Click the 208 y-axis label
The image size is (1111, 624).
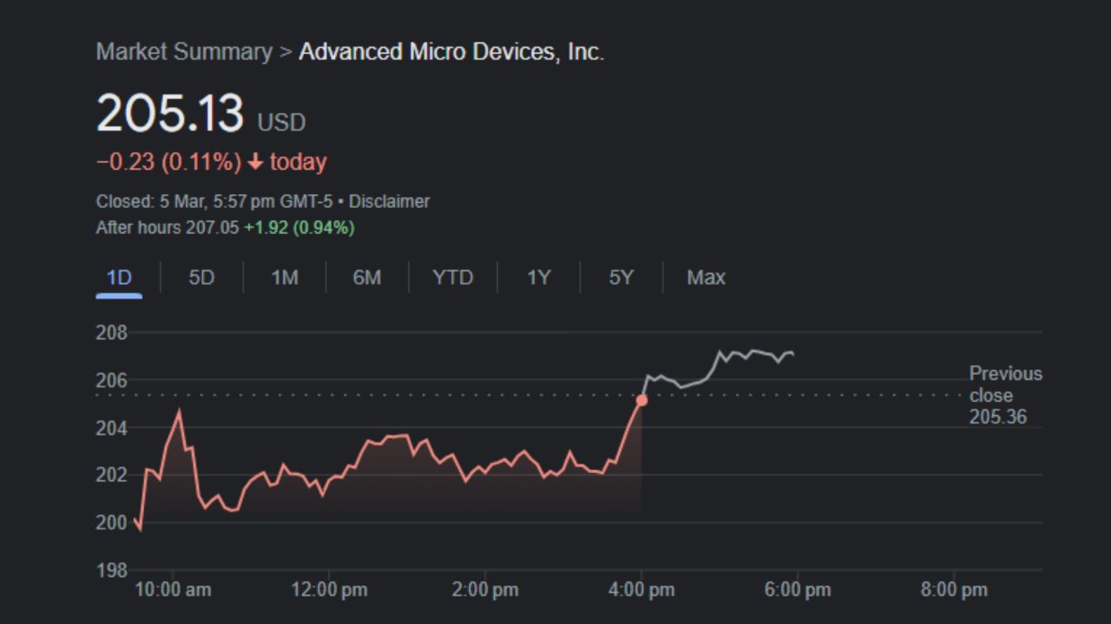(x=111, y=333)
